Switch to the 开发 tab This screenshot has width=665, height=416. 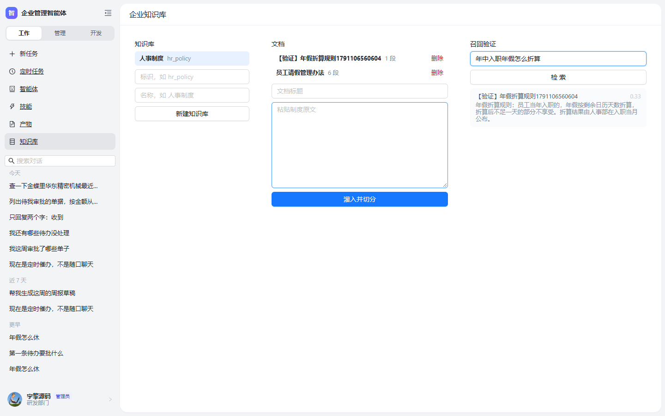[x=96, y=33]
